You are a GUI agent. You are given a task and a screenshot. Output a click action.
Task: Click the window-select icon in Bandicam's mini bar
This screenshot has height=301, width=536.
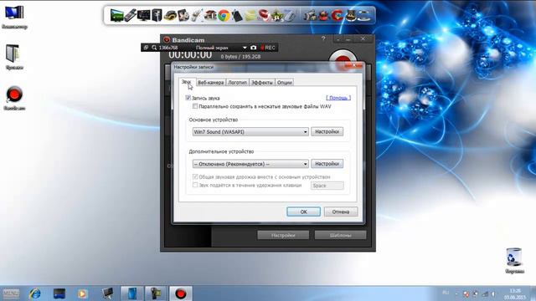(x=146, y=48)
